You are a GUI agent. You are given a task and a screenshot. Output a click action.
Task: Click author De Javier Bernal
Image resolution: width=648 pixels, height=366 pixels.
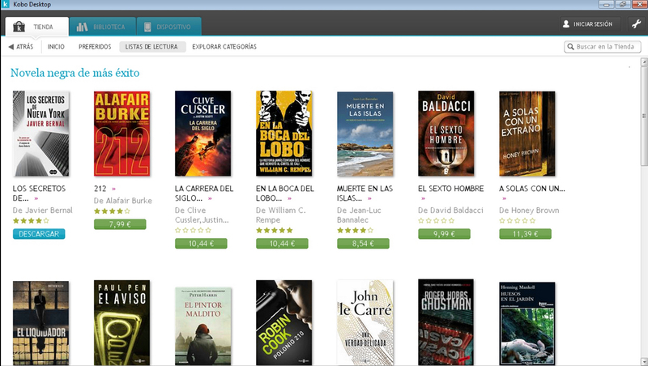(x=43, y=211)
